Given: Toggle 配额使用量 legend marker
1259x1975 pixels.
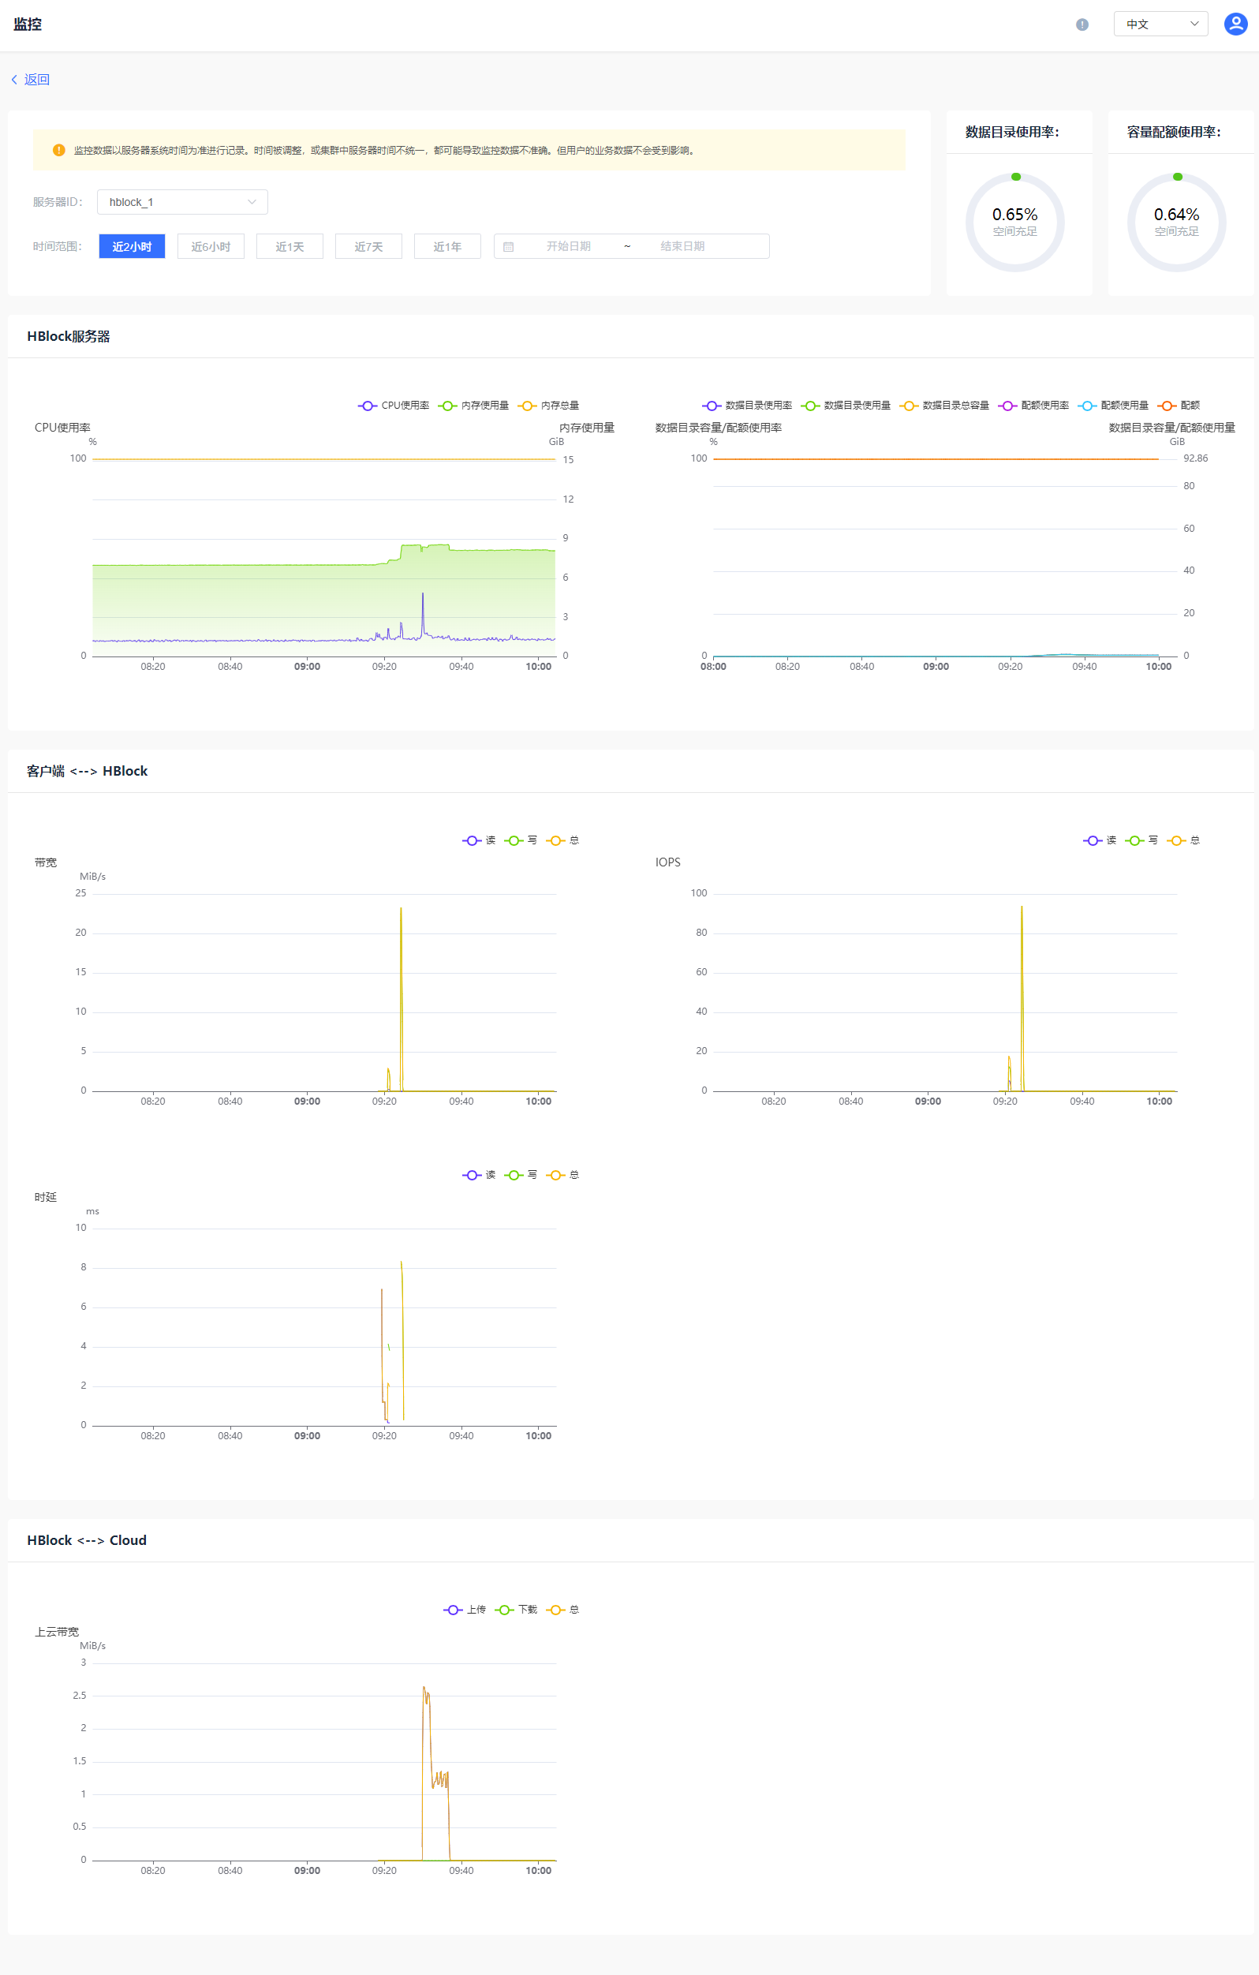Looking at the screenshot, I should pos(1087,405).
